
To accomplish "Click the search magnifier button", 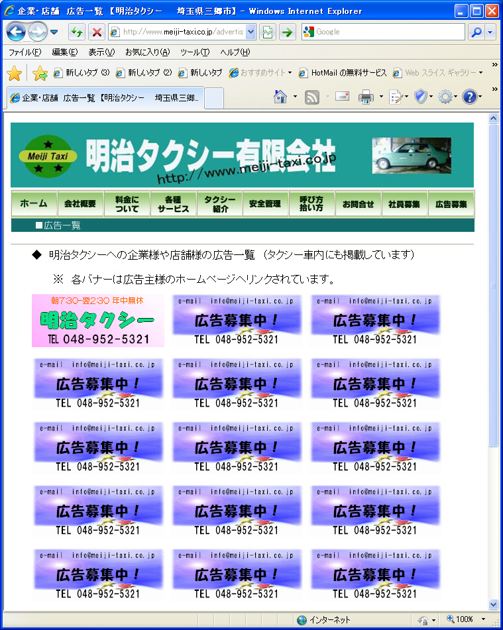I will click(x=476, y=32).
